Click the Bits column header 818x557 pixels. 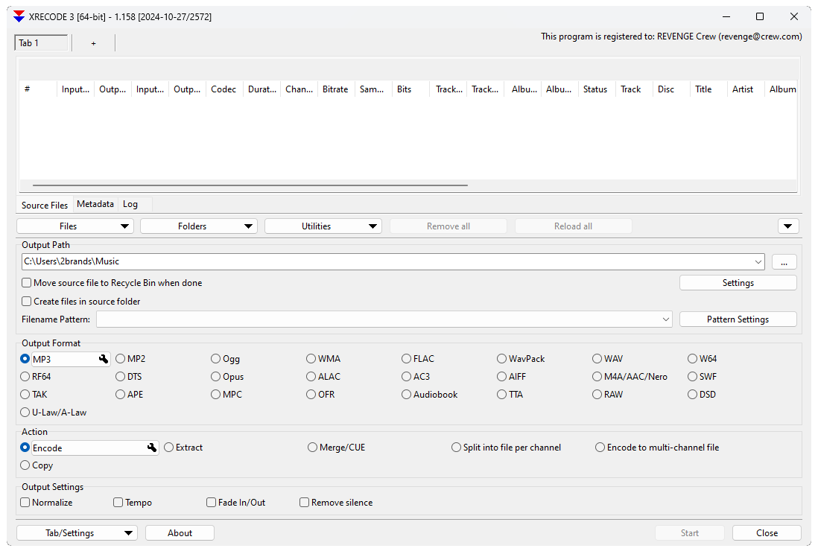410,89
